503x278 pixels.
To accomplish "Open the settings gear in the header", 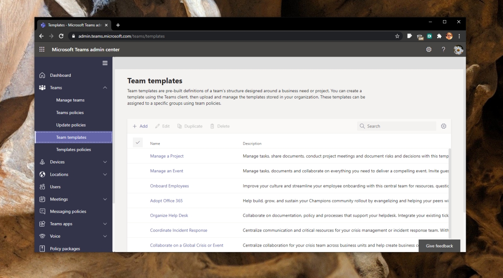I will (429, 49).
